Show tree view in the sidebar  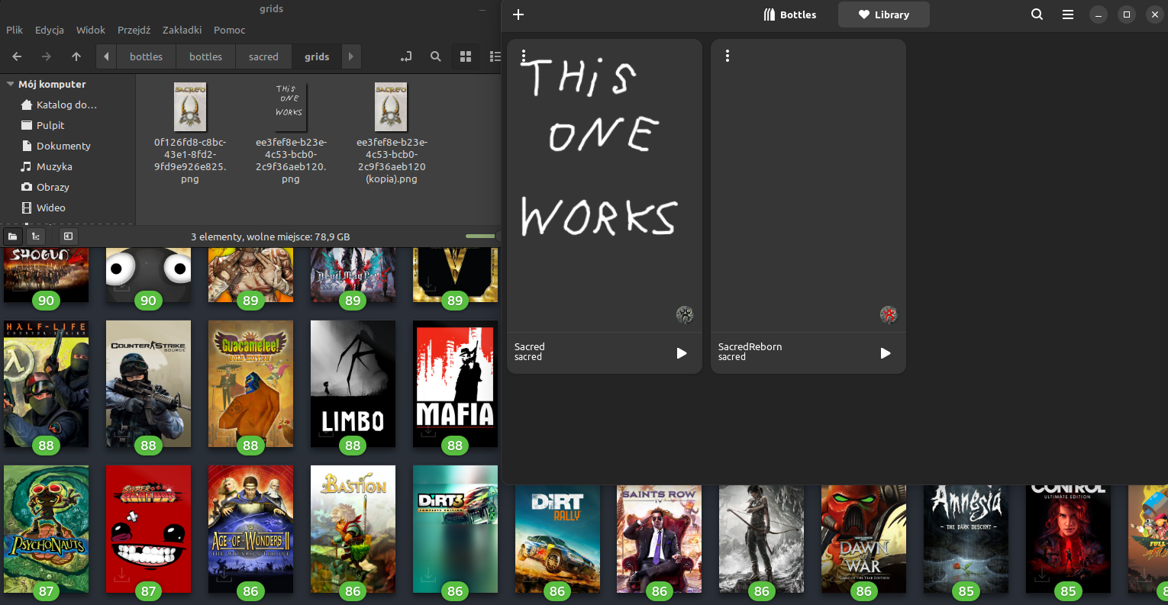(36, 237)
